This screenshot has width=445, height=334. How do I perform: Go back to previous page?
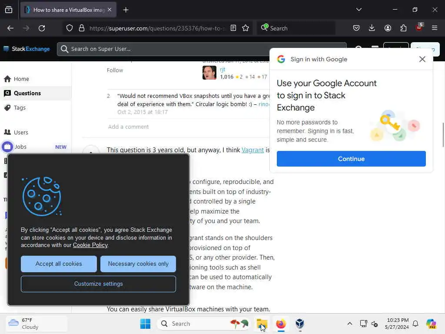(x=10, y=28)
